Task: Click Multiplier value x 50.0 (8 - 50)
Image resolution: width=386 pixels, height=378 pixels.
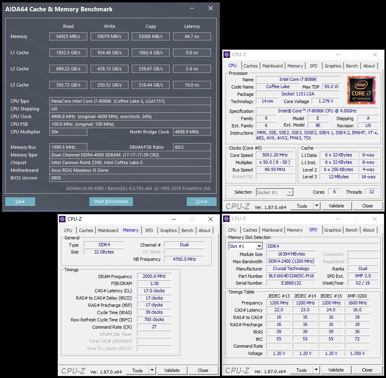Action: point(275,162)
